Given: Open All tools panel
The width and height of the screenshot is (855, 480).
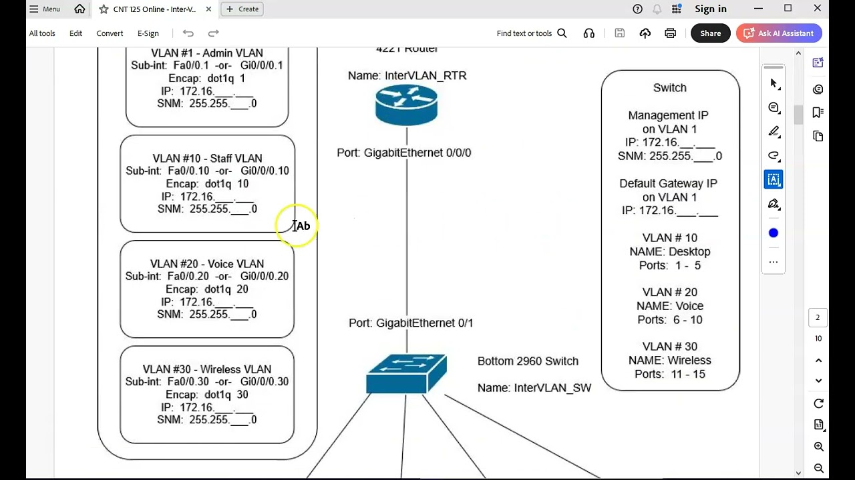Looking at the screenshot, I should point(42,33).
